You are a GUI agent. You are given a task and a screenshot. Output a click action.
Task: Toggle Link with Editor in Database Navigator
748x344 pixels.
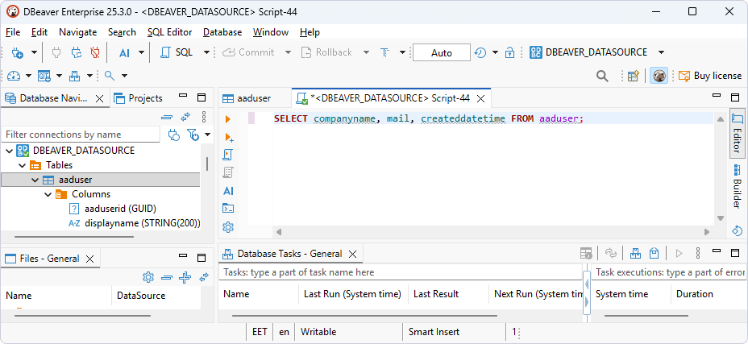point(185,117)
